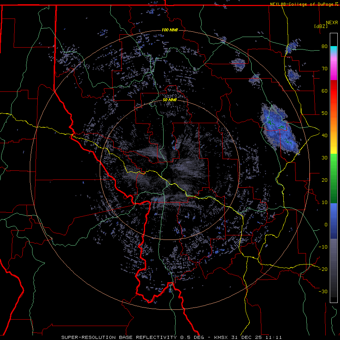Click the NEXR label above colorbar
The width and height of the screenshot is (340, 340).
click(x=332, y=23)
